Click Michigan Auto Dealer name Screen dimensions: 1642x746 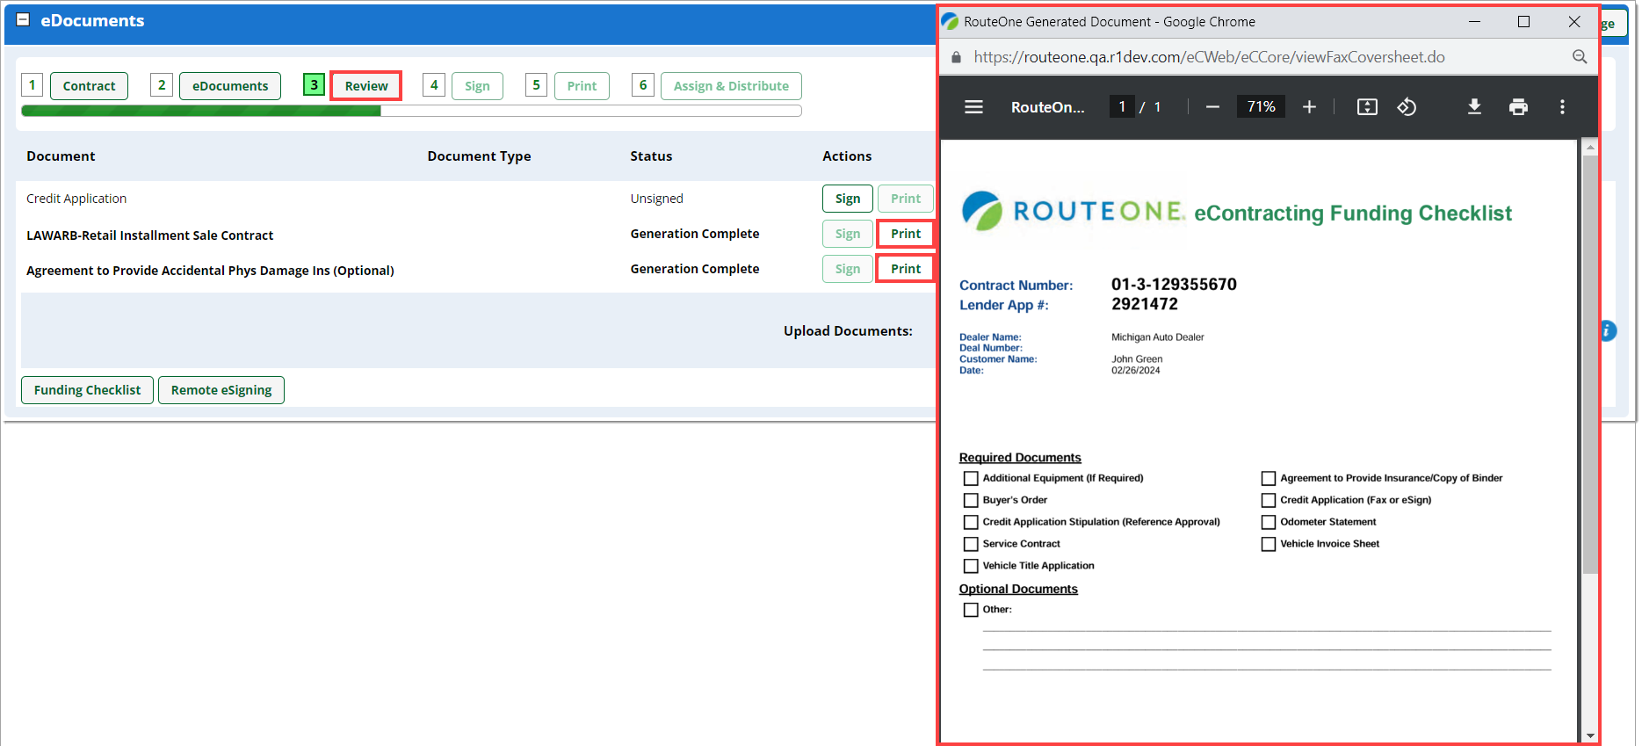1157,337
